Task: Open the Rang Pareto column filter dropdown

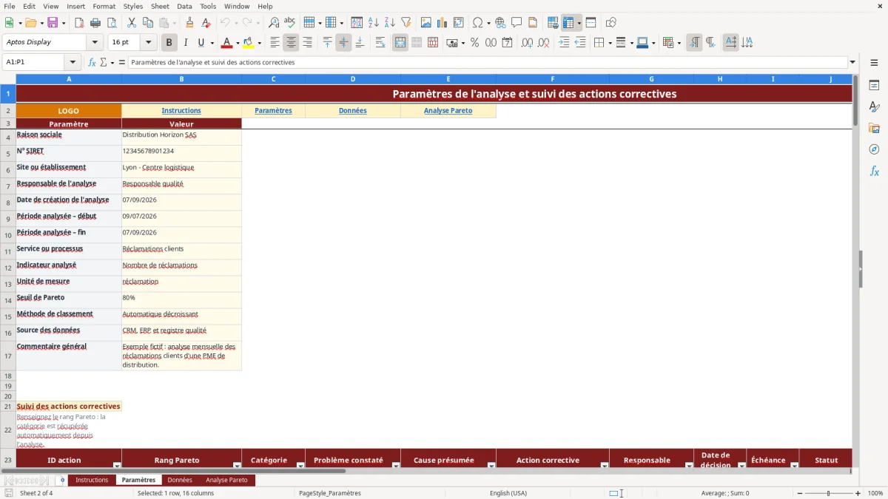Action: pos(237,465)
